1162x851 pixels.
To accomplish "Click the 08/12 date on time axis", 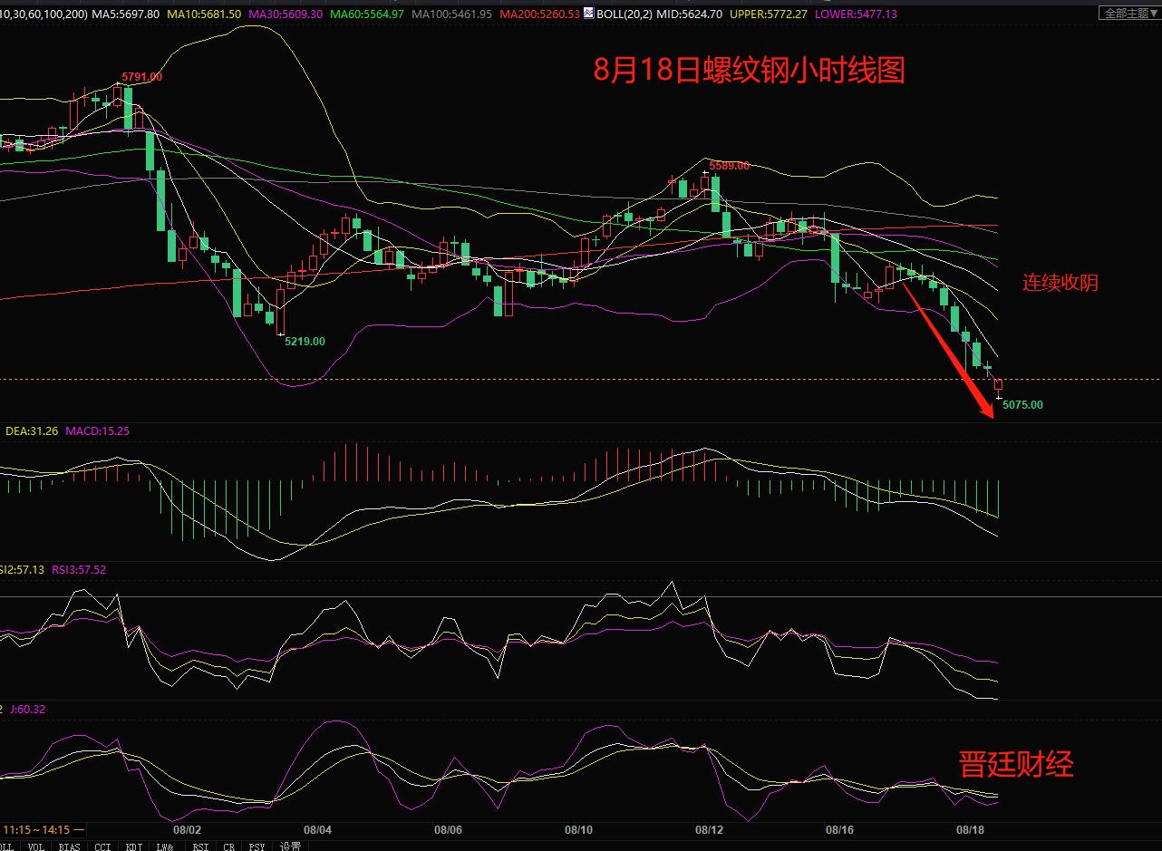I will pos(709,829).
